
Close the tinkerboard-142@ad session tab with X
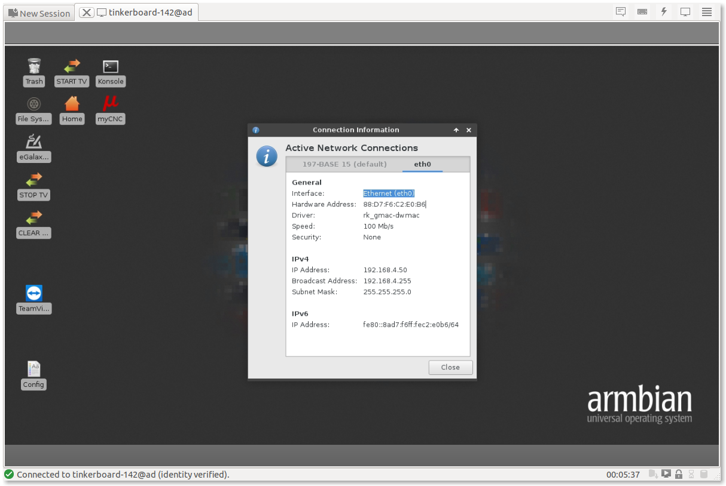[87, 13]
